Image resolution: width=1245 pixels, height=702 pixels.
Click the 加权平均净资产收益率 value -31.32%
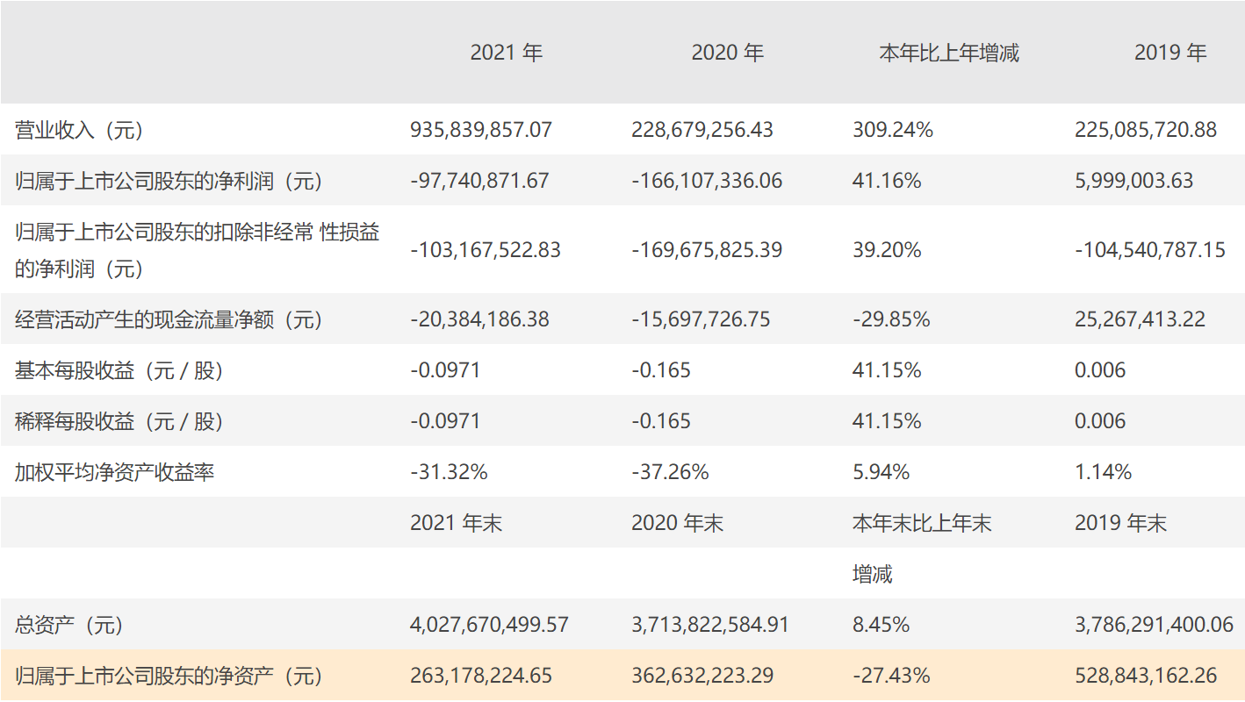[x=449, y=473]
